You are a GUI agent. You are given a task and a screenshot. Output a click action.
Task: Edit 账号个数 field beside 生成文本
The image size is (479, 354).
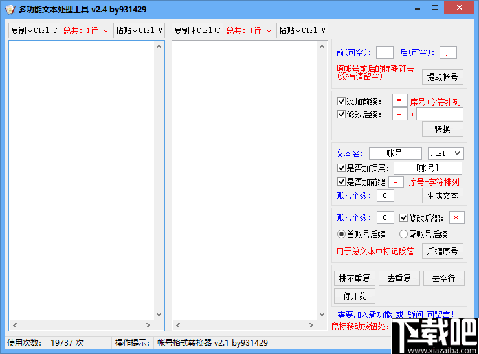pyautogui.click(x=385, y=195)
